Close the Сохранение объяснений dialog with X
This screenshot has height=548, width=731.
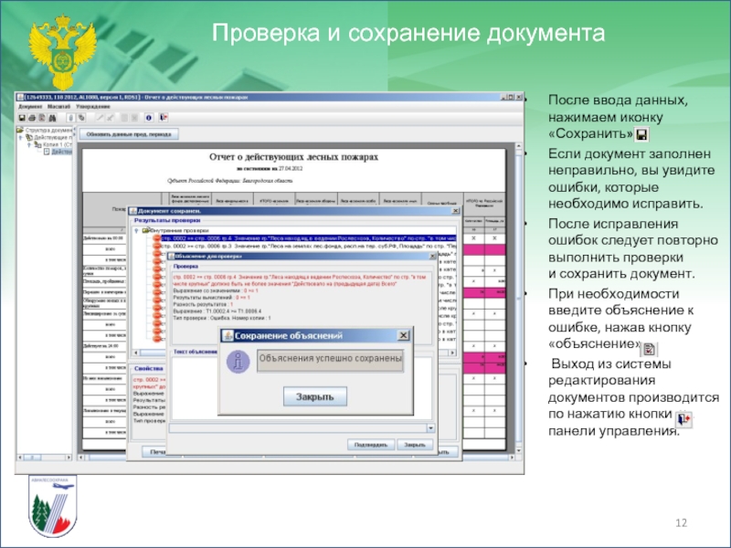click(x=403, y=335)
